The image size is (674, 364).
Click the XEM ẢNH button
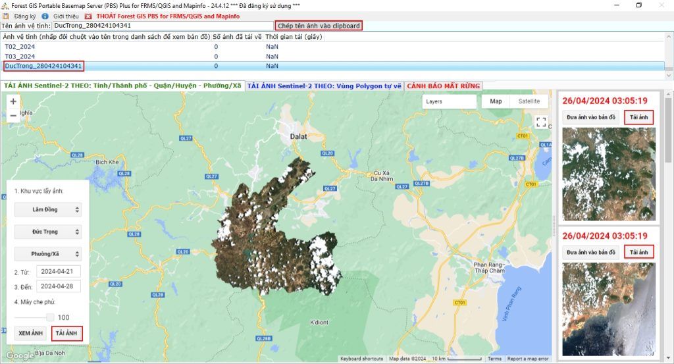30,333
